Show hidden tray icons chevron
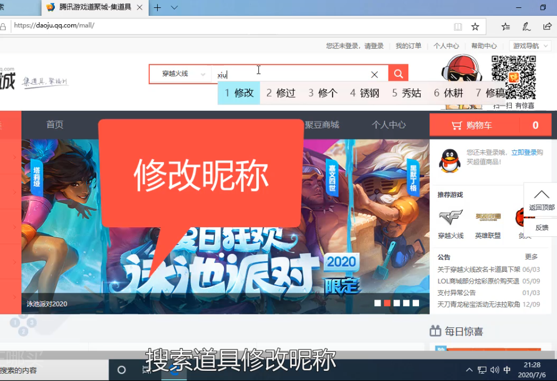This screenshot has width=557, height=381. tap(469, 370)
